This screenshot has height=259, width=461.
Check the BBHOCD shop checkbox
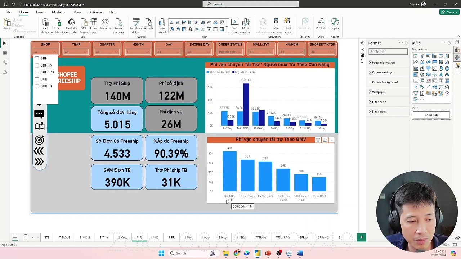pos(37,72)
